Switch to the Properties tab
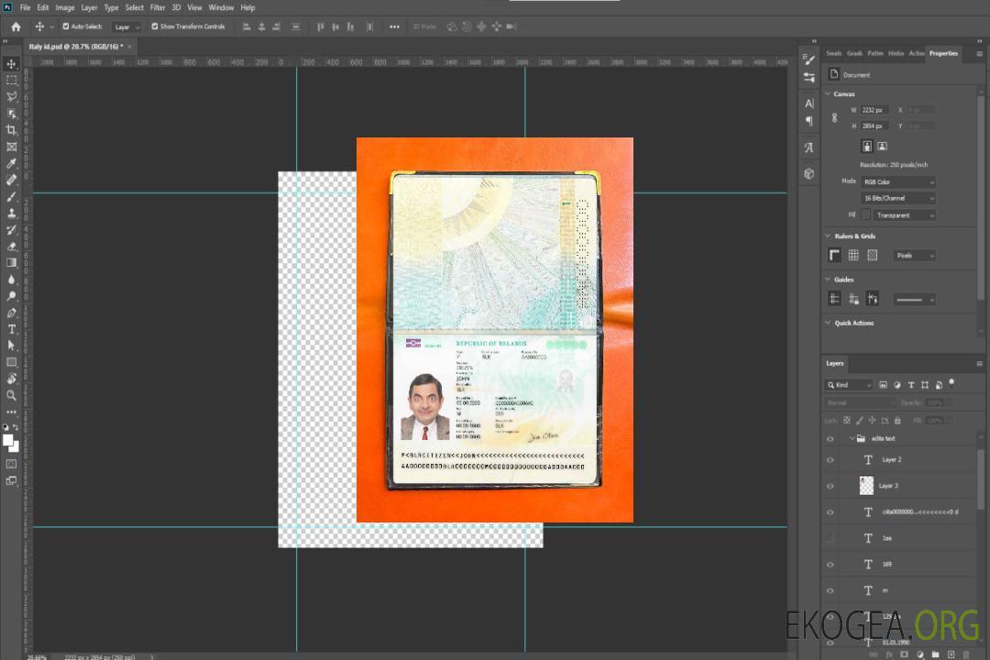The image size is (990, 660). pos(943,54)
